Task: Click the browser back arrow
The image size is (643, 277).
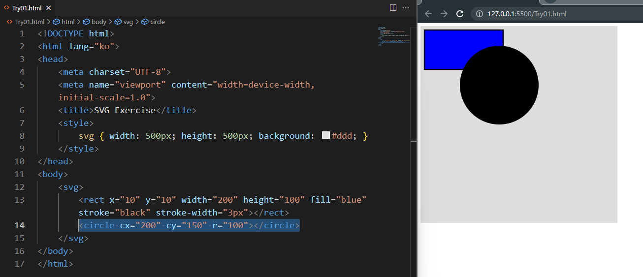Action: 428,14
